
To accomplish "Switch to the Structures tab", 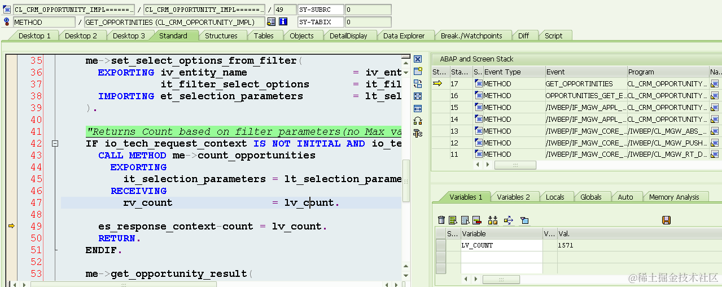I will pos(221,36).
